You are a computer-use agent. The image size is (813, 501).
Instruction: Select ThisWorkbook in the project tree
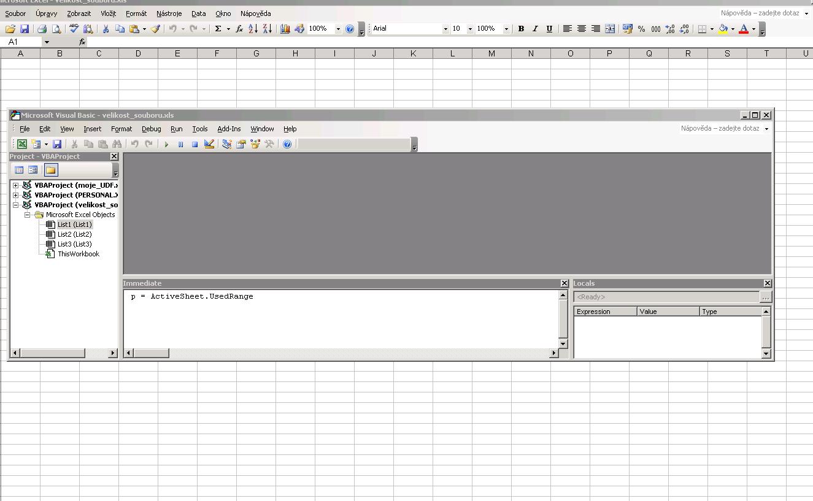(78, 254)
